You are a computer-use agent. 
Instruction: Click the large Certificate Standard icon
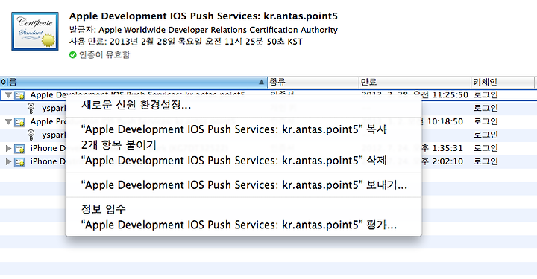tap(34, 31)
